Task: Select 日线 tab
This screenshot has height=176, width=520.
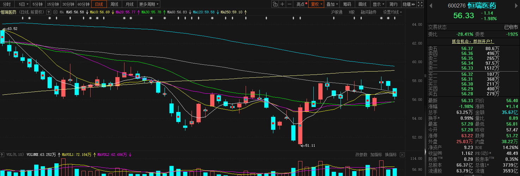Action: (99, 4)
